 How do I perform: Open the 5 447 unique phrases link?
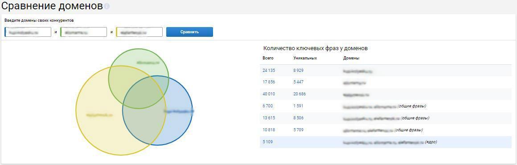point(299,82)
